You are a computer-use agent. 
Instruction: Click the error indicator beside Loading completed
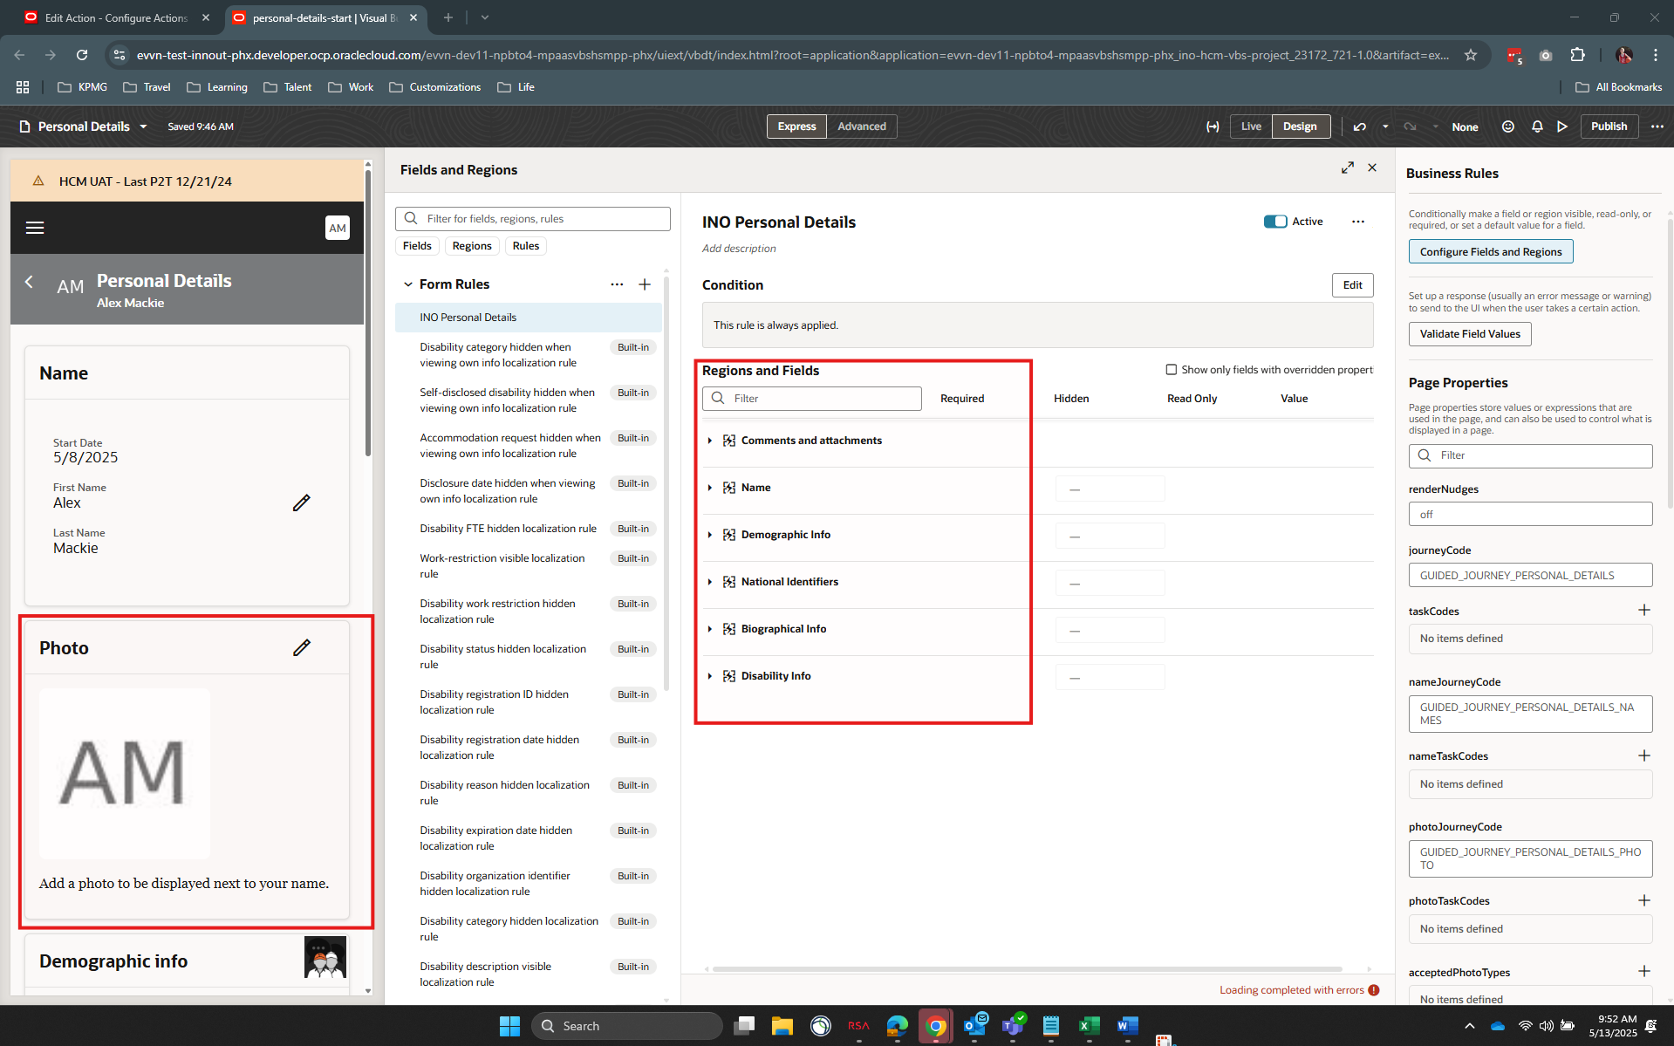[1374, 990]
